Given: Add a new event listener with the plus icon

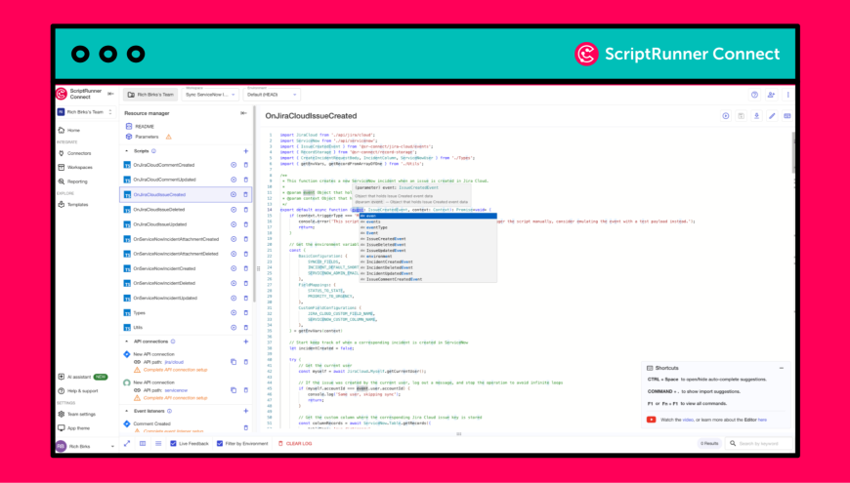Looking at the screenshot, I should [x=245, y=411].
